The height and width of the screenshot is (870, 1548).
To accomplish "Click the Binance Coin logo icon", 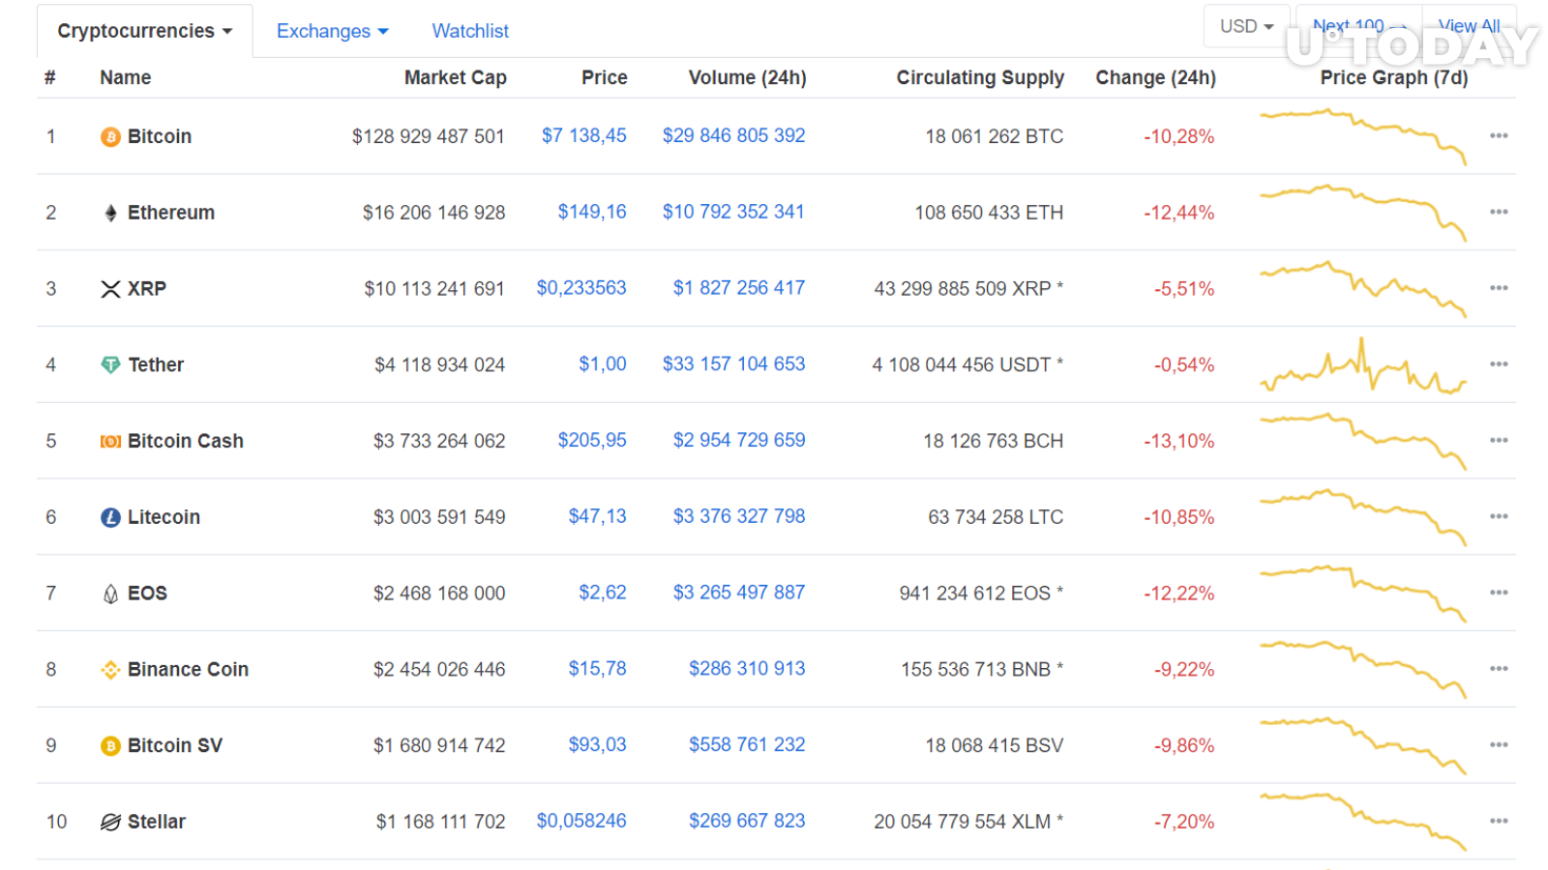I will [110, 670].
